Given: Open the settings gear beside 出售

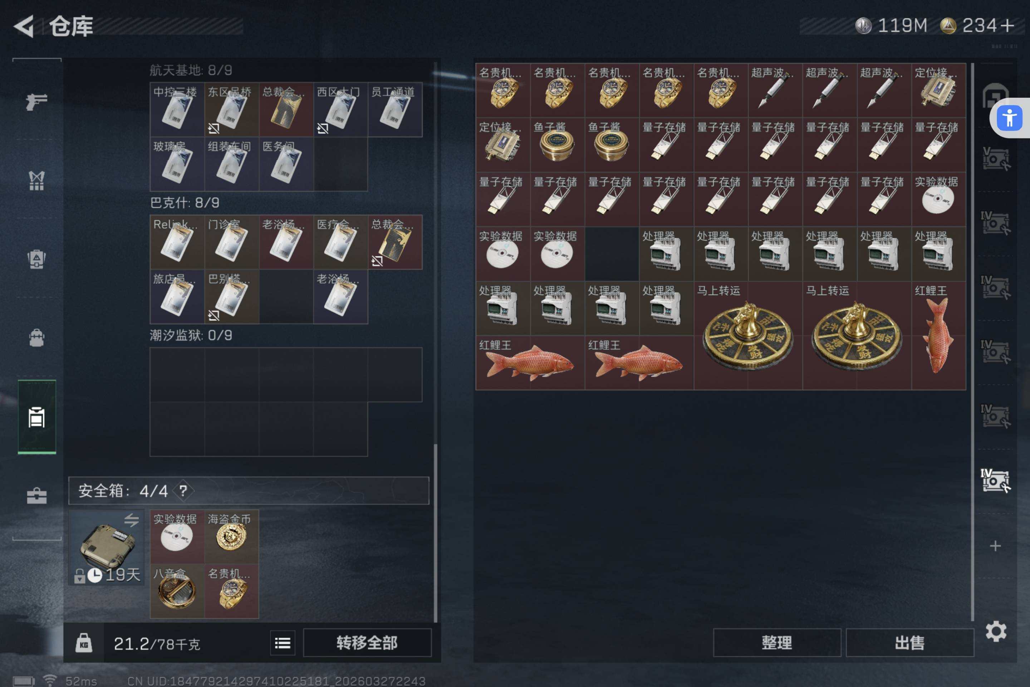Looking at the screenshot, I should tap(996, 631).
